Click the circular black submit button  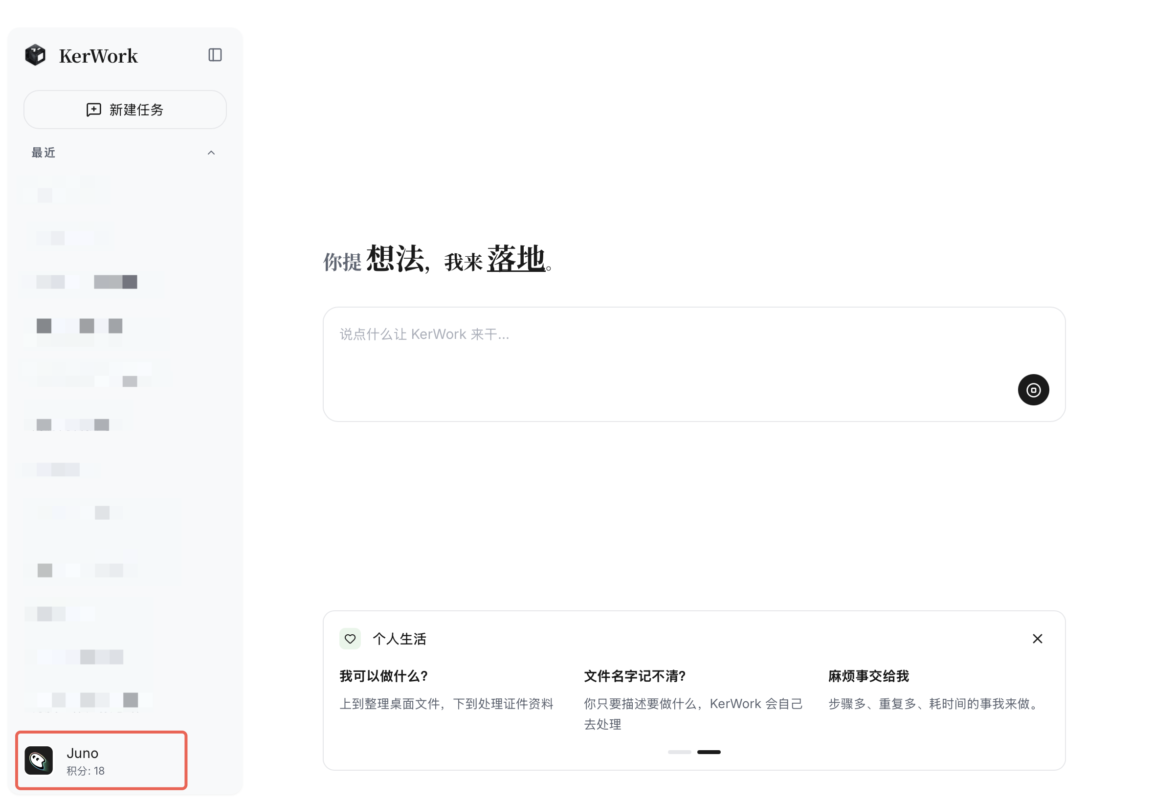(1033, 389)
